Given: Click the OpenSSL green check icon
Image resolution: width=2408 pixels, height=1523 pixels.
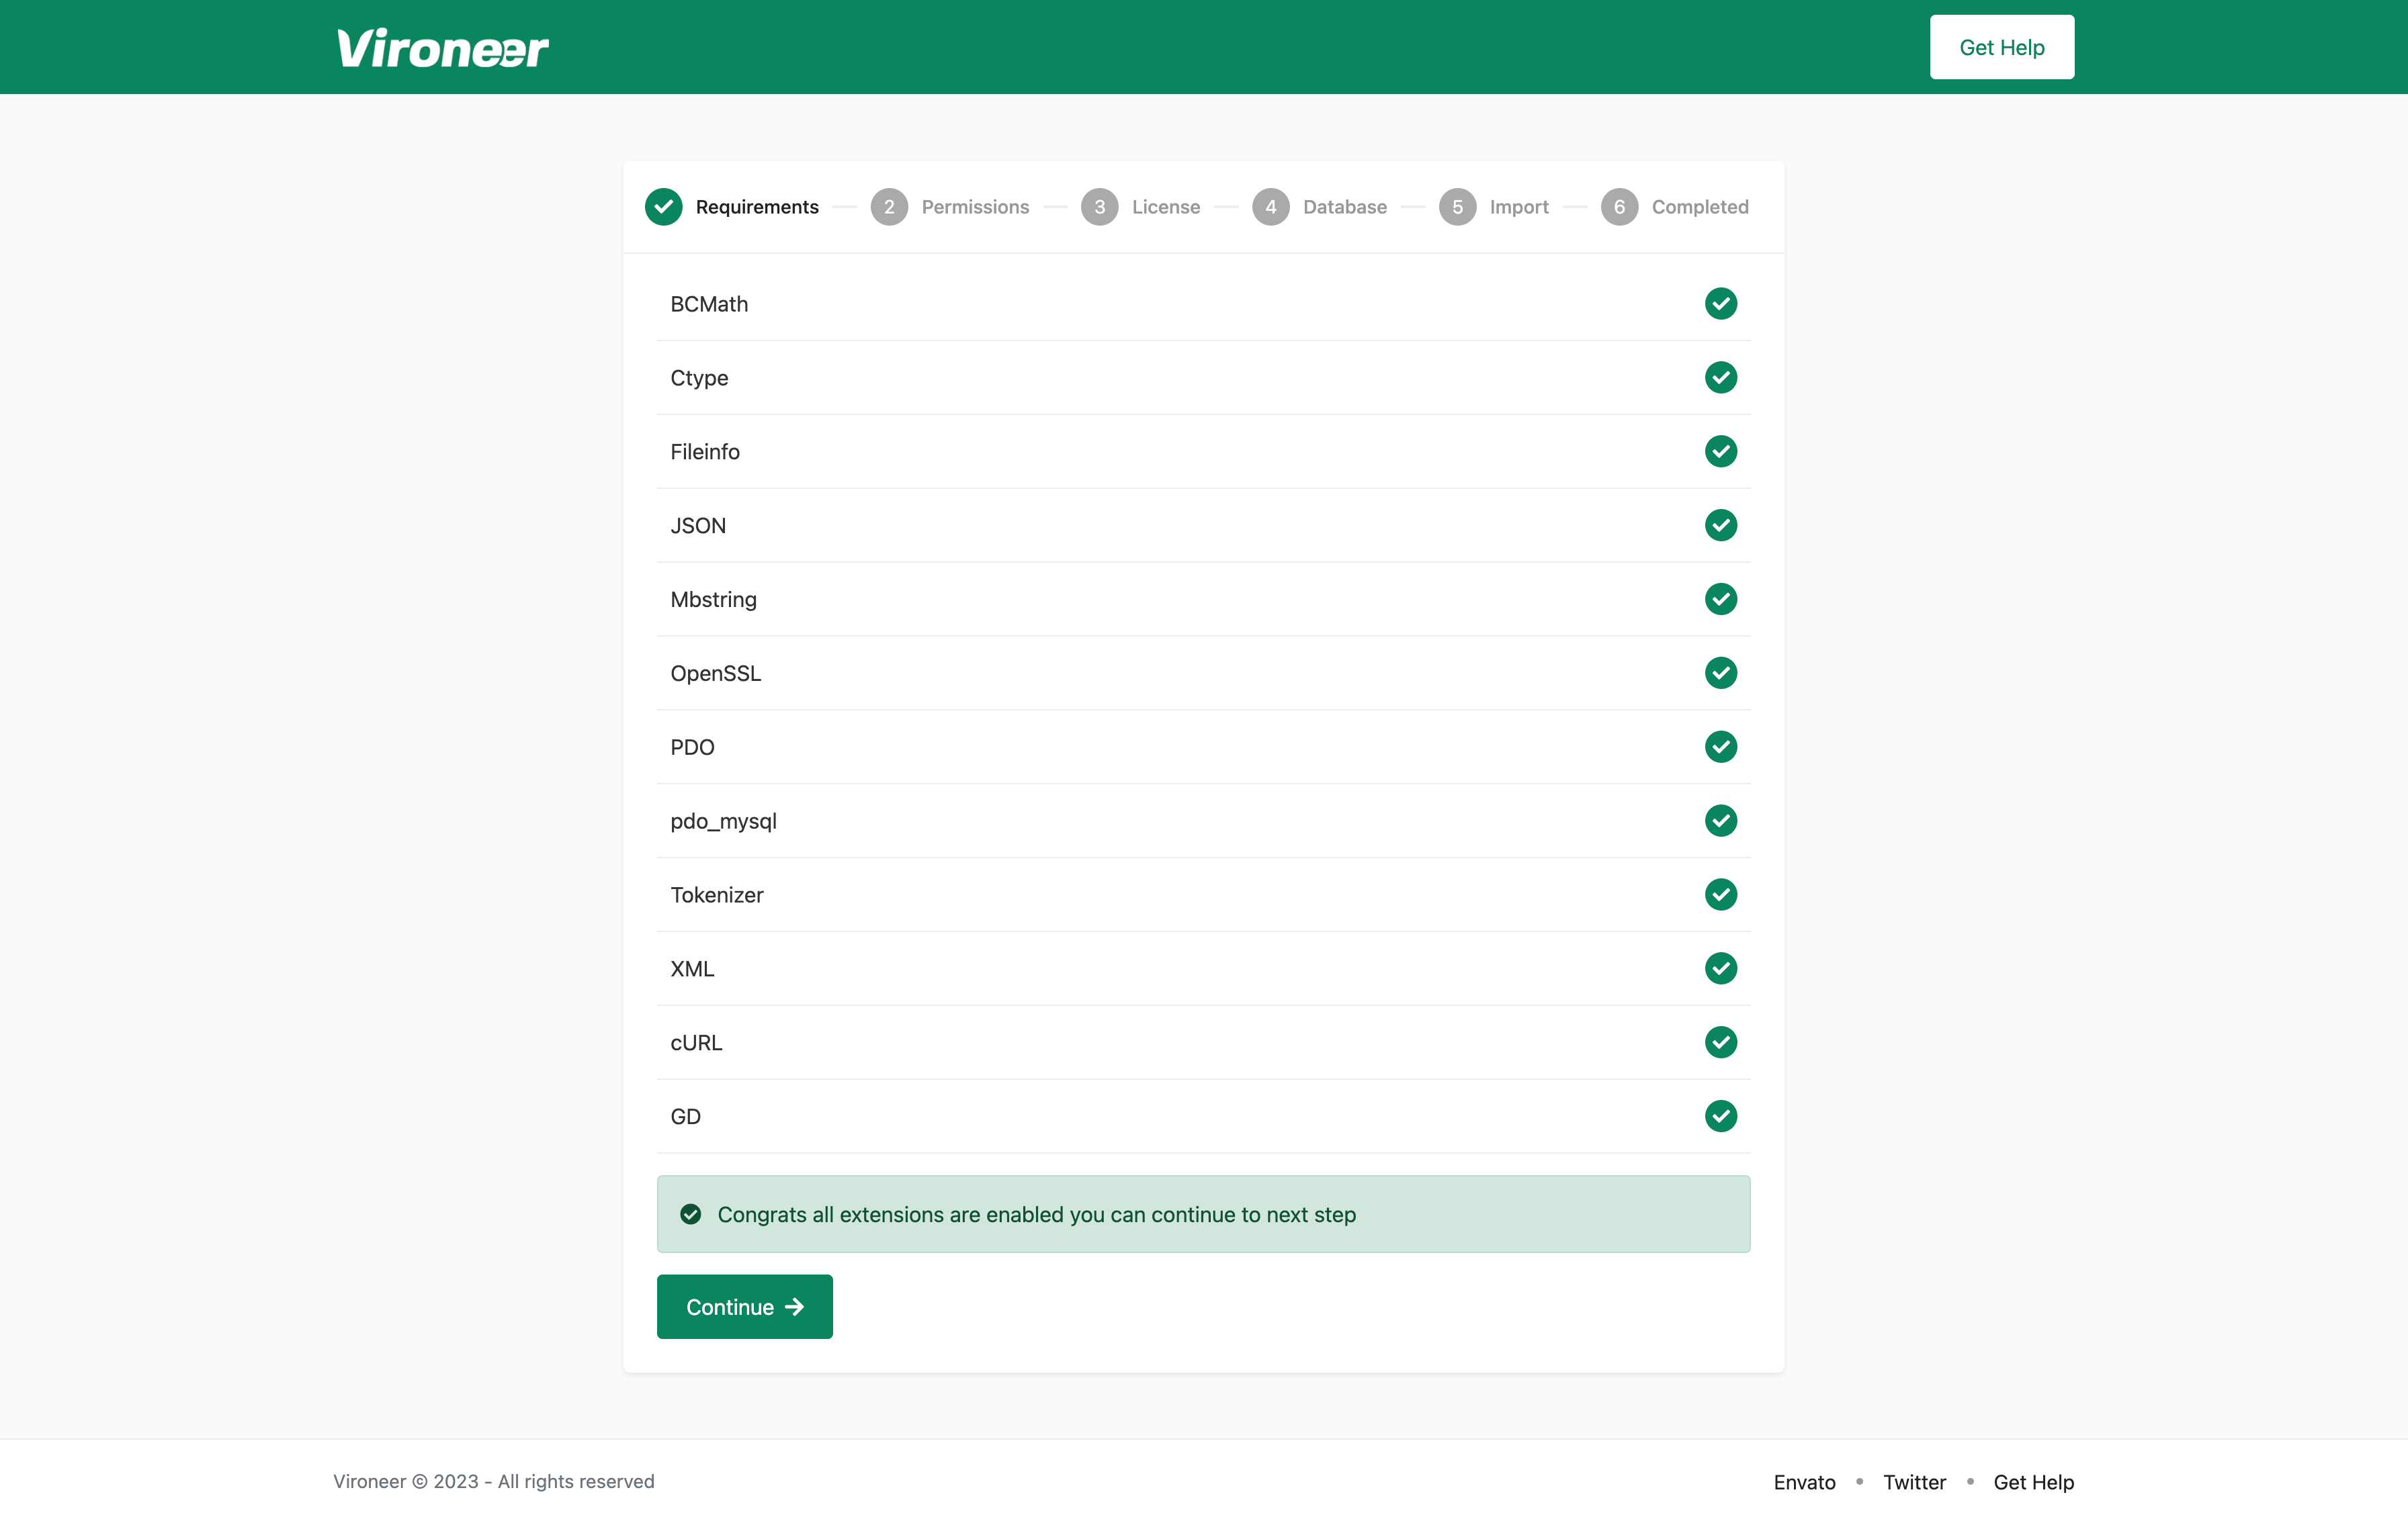Looking at the screenshot, I should point(1720,674).
